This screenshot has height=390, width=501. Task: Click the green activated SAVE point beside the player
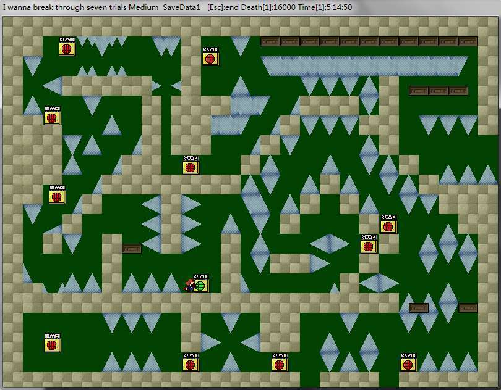coord(200,284)
